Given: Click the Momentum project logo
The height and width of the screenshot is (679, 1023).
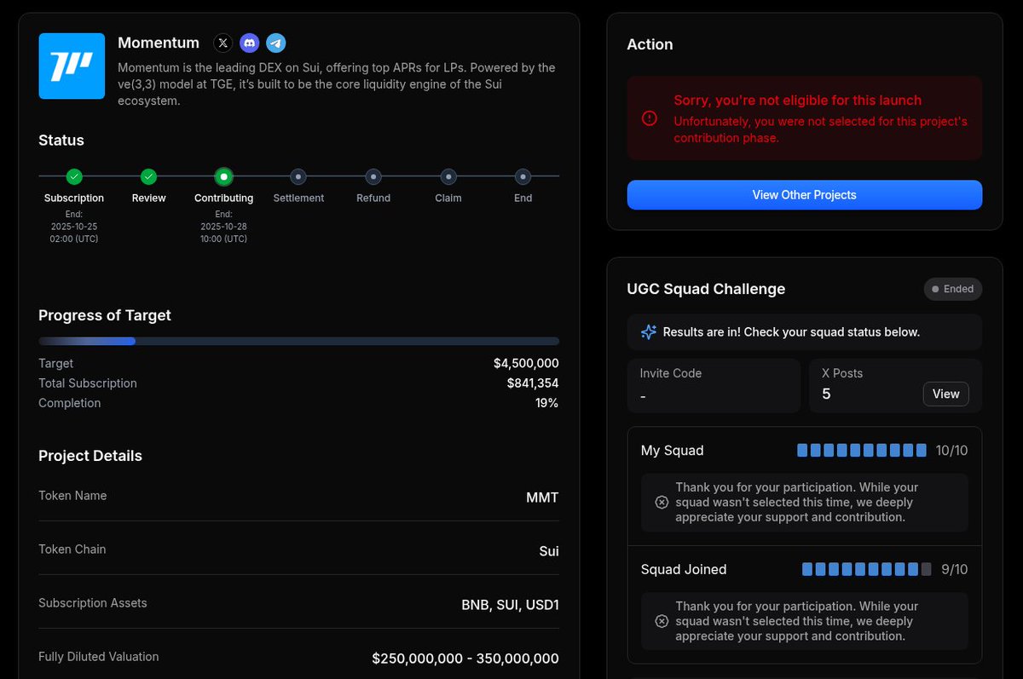Looking at the screenshot, I should [72, 66].
